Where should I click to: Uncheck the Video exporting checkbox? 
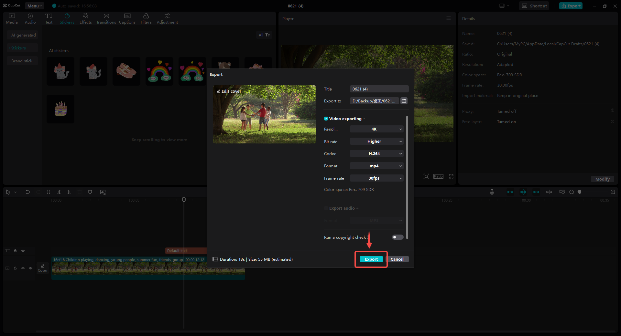tap(326, 119)
